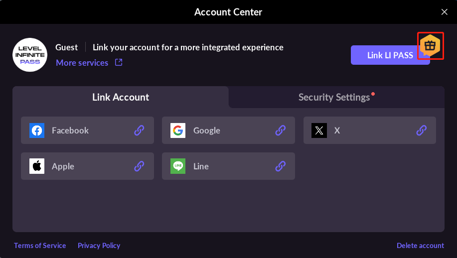Click the link chain icon for Facebook
457x258 pixels.
[140, 130]
